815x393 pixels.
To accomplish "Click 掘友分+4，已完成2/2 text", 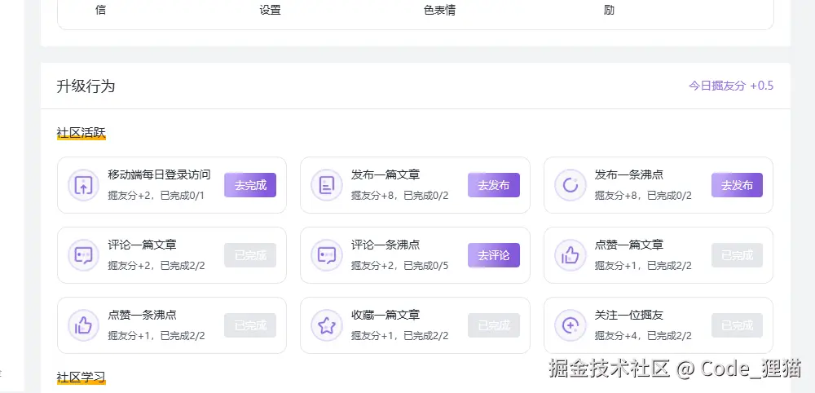I will pos(644,336).
